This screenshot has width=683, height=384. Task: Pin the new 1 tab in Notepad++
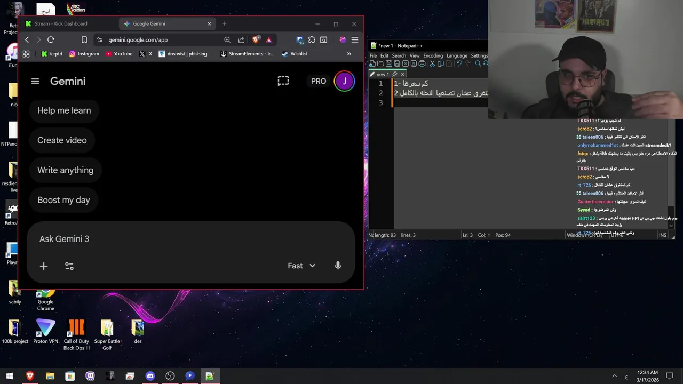(395, 74)
